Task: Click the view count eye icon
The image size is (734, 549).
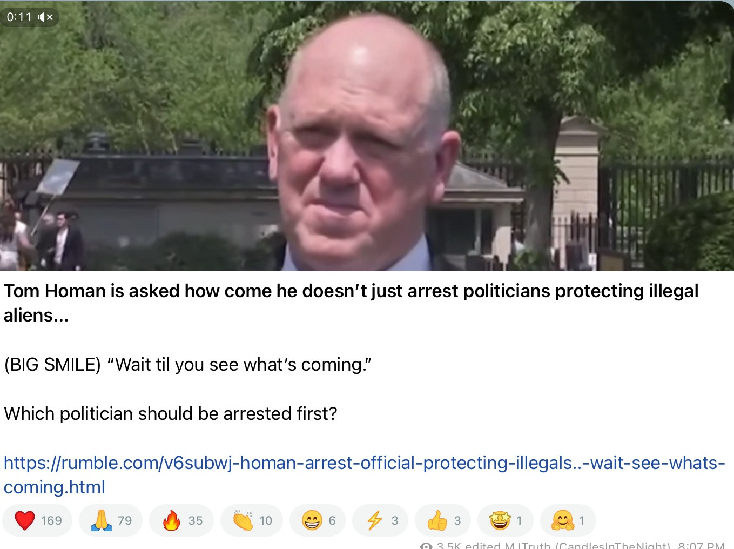Action: click(427, 546)
